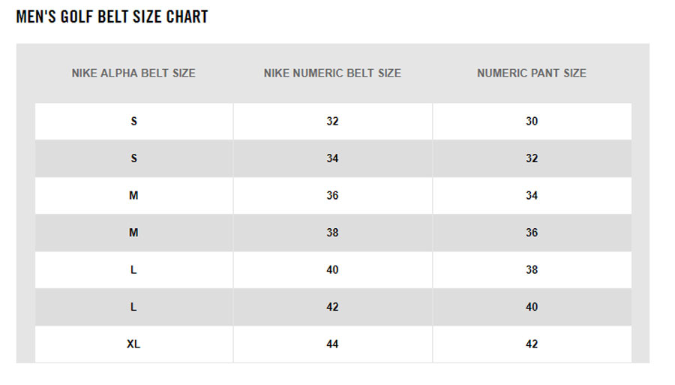Screen dimensions: 675x385
Task: Click the pant size 30 cell
Action: pyautogui.click(x=532, y=122)
